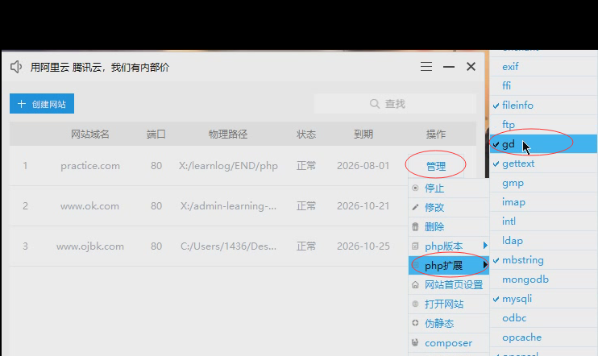The width and height of the screenshot is (598, 356).
Task: Open 管理 dropdown for practice.com
Action: [435, 166]
